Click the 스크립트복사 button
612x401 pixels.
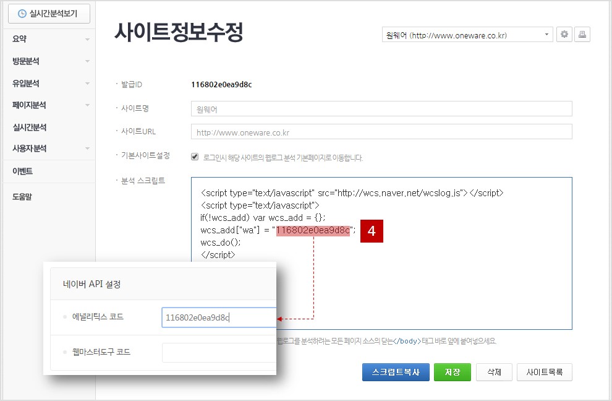point(396,372)
